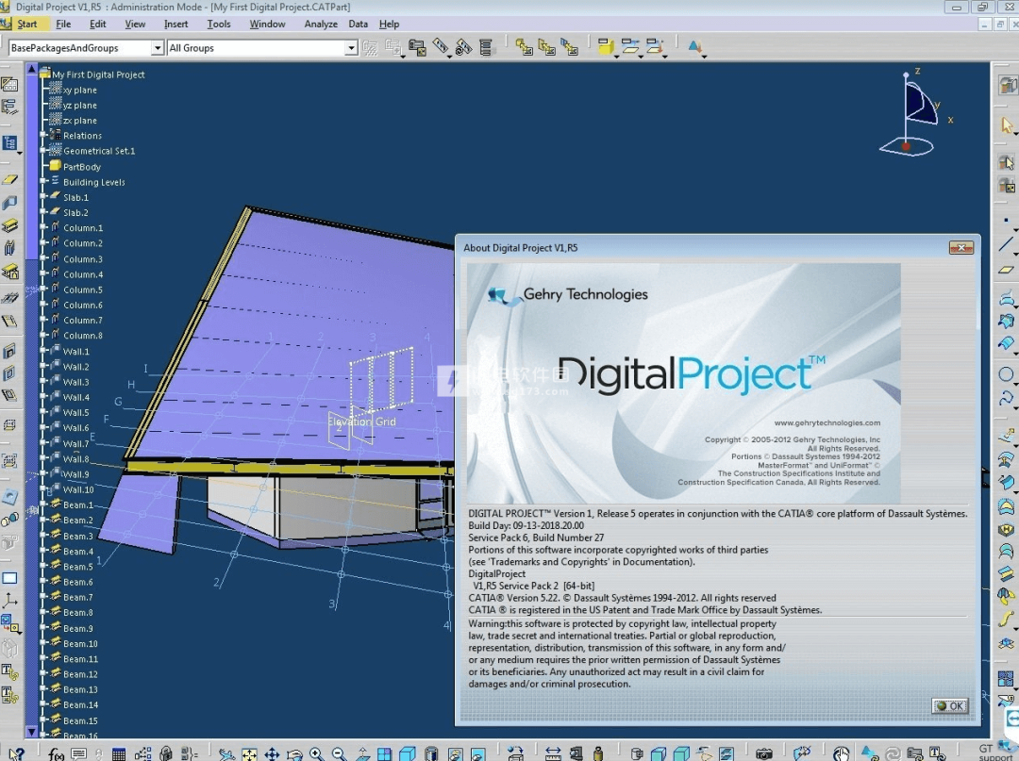Click the Rectangle tool in left toolbar
1019x761 pixels.
point(9,578)
